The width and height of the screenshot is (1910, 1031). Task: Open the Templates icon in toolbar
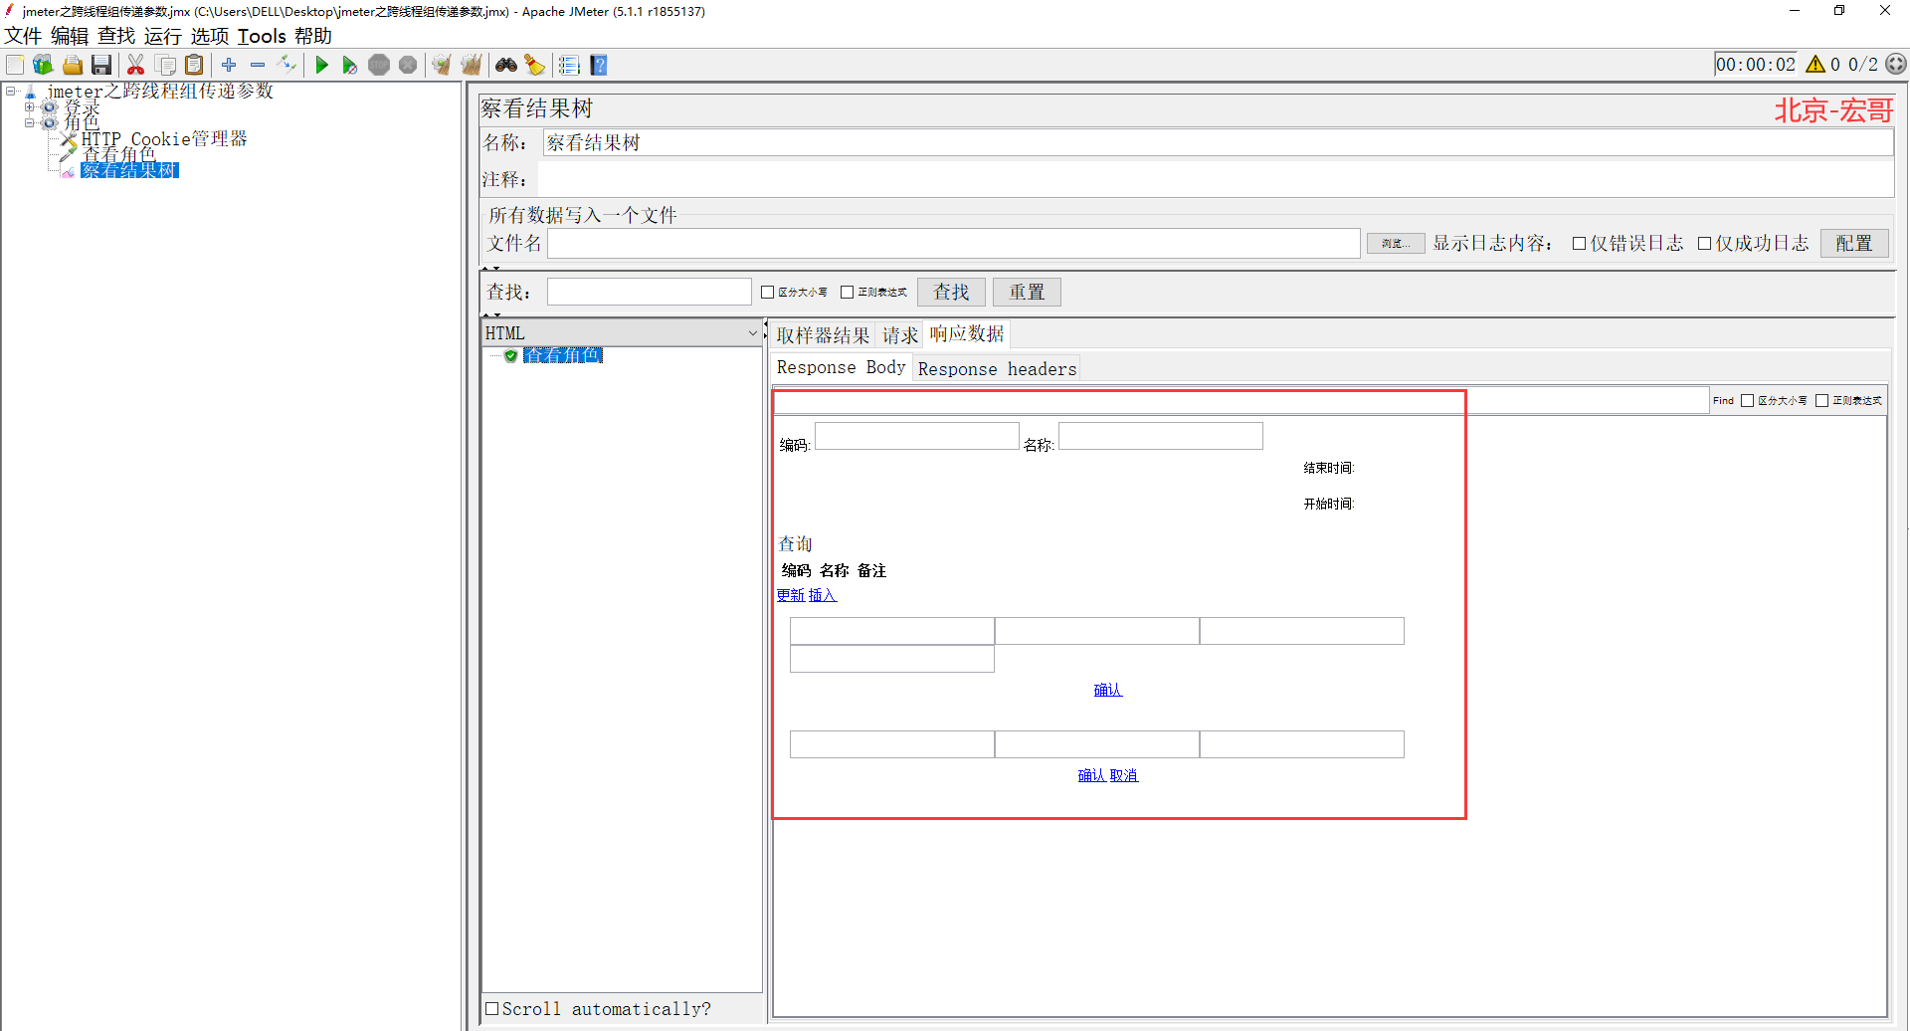pos(43,66)
